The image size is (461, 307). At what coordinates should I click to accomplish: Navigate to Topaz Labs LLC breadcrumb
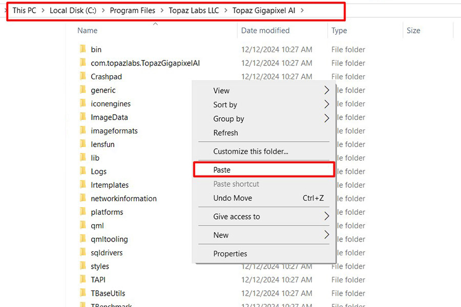pos(194,11)
